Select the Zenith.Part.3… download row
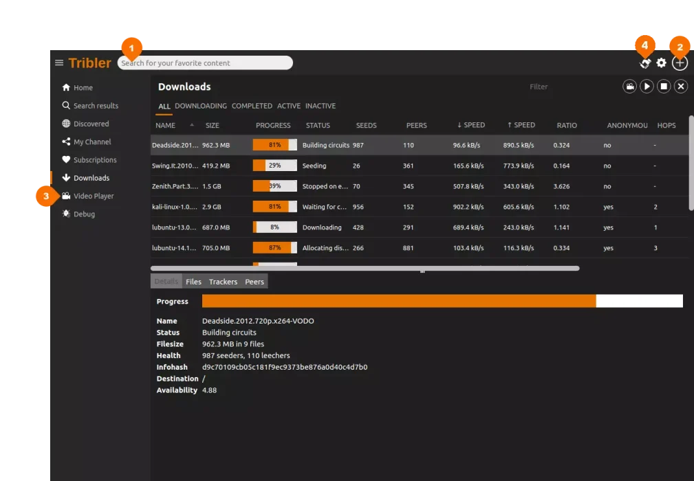The width and height of the screenshot is (694, 481). pyautogui.click(x=420, y=186)
